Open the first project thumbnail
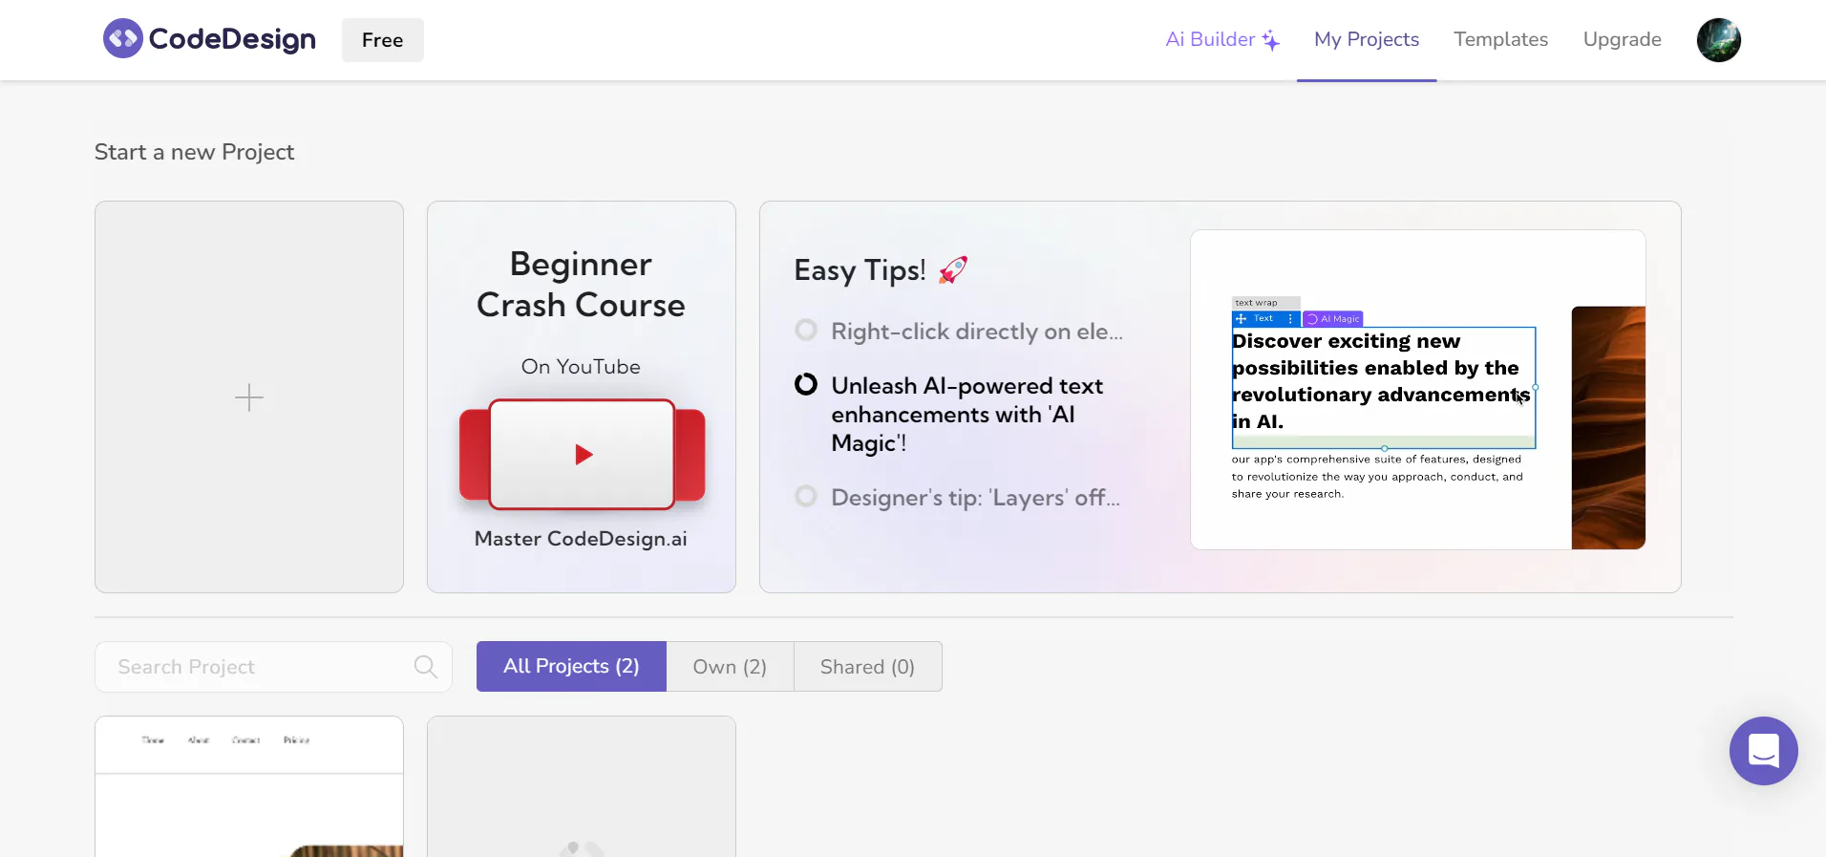The width and height of the screenshot is (1826, 857). [249, 786]
